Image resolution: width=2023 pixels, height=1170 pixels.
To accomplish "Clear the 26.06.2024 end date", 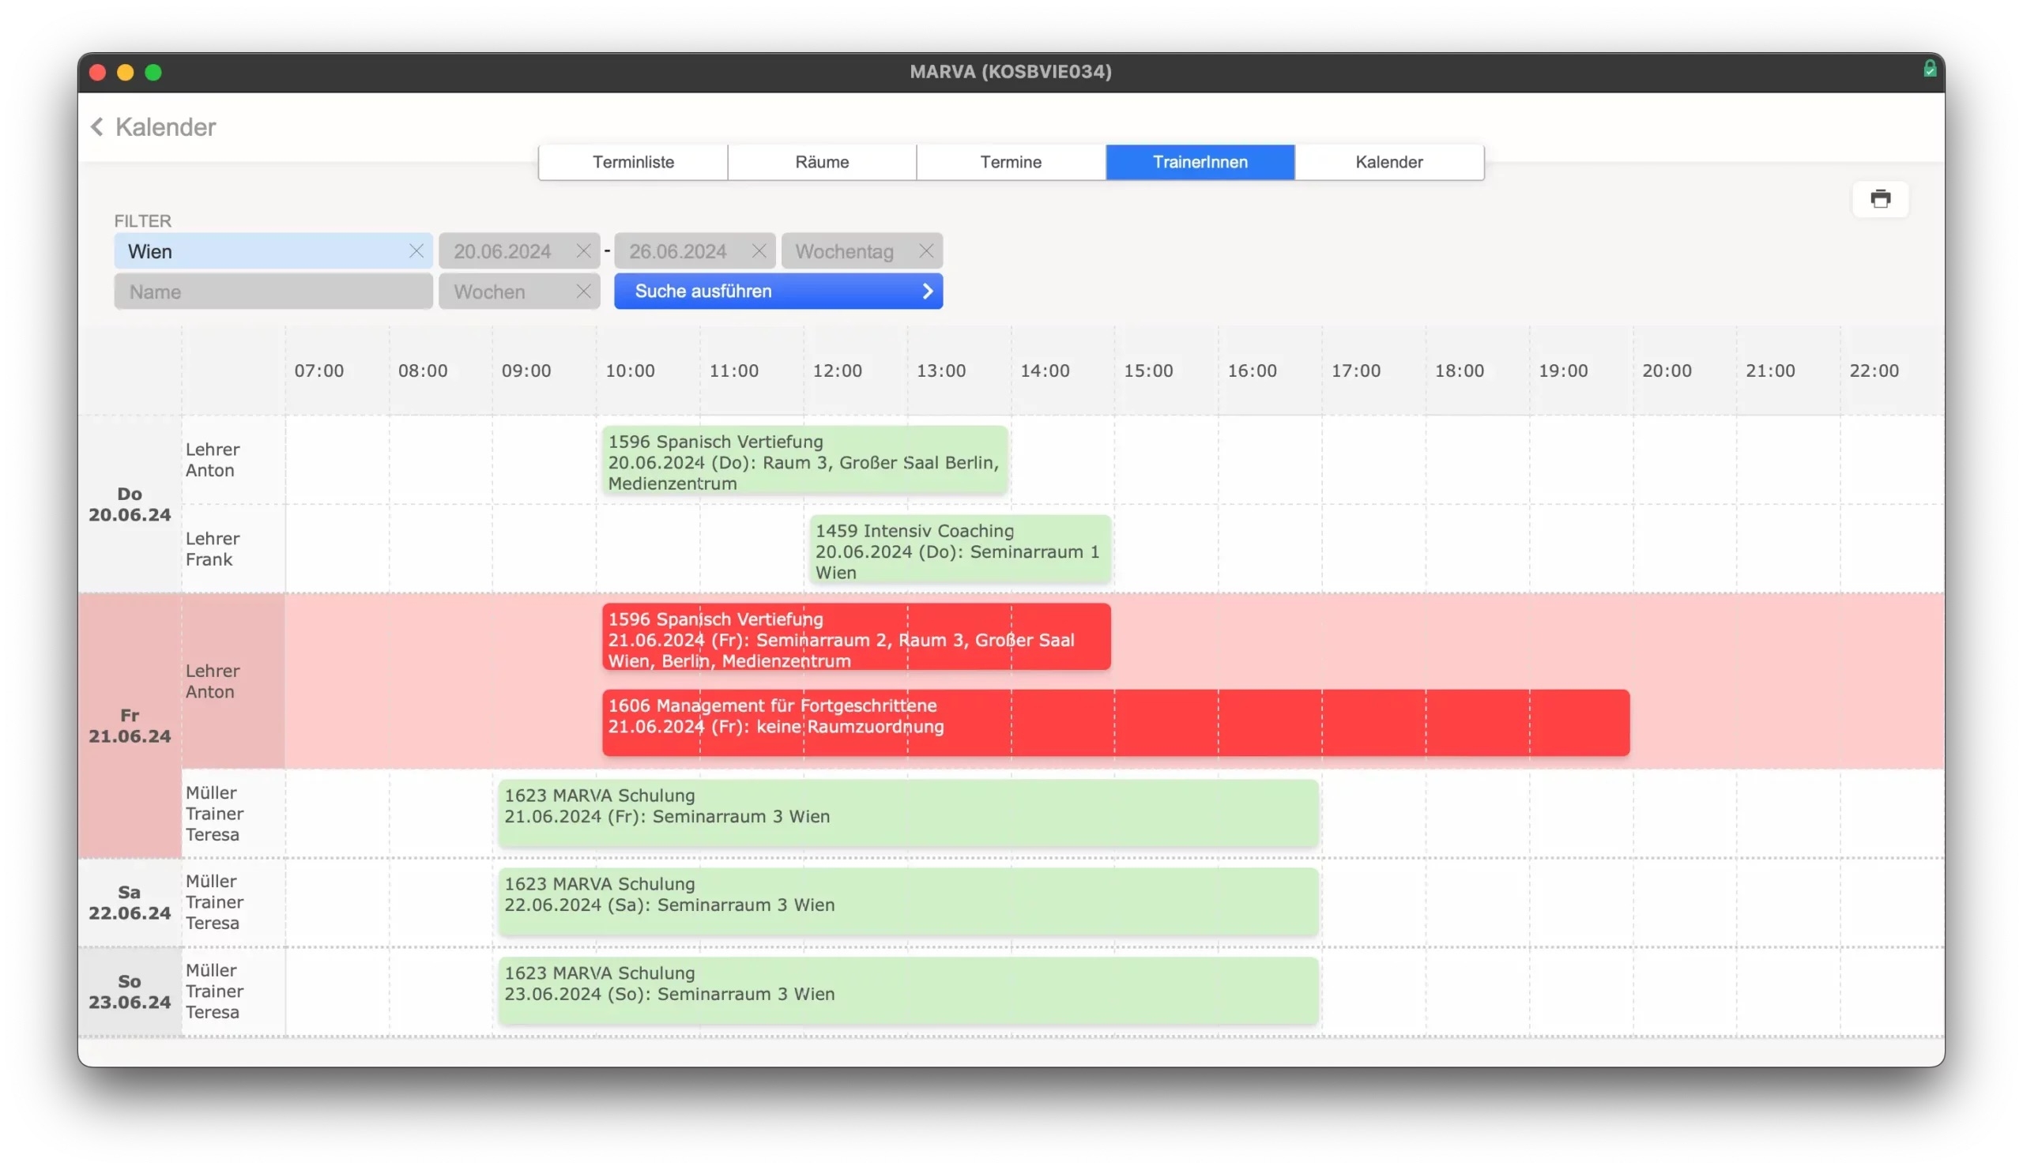I will [759, 251].
